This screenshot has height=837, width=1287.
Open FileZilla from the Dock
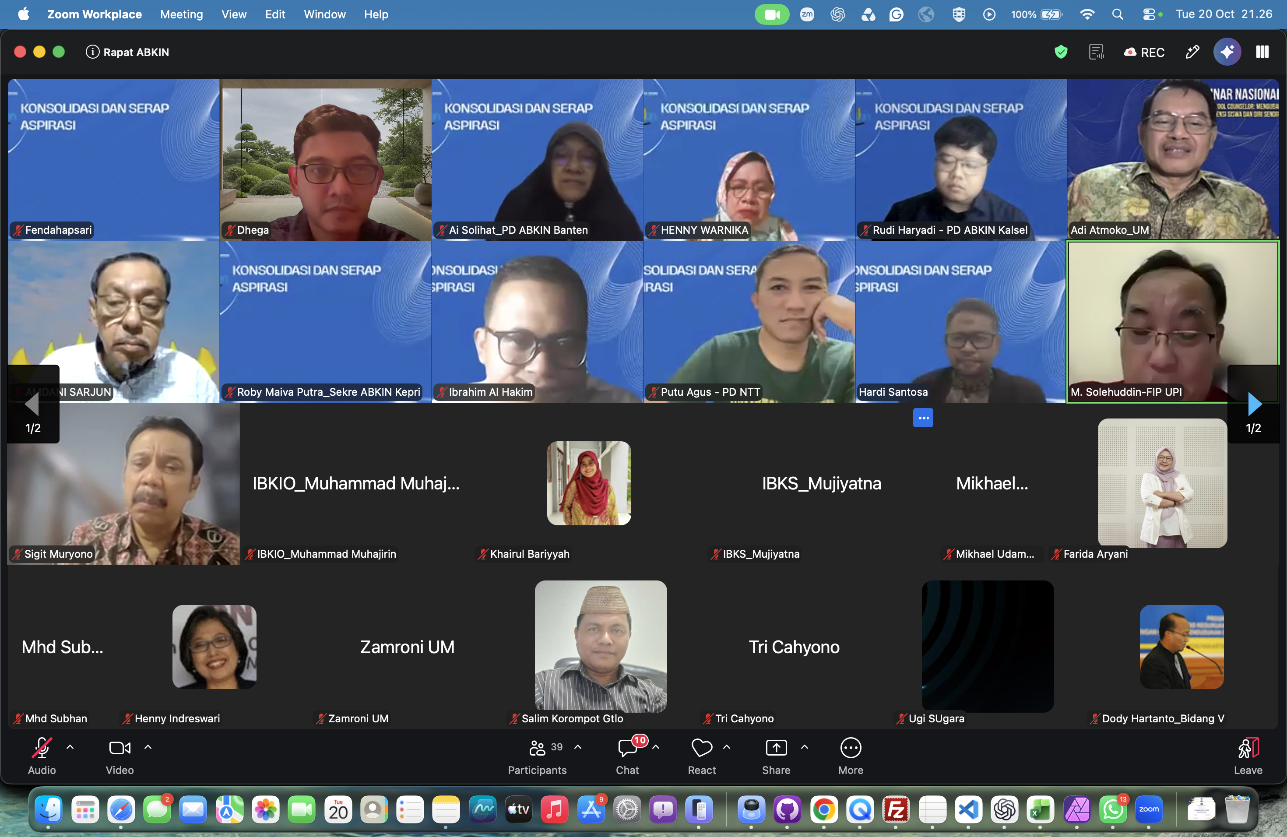(896, 809)
